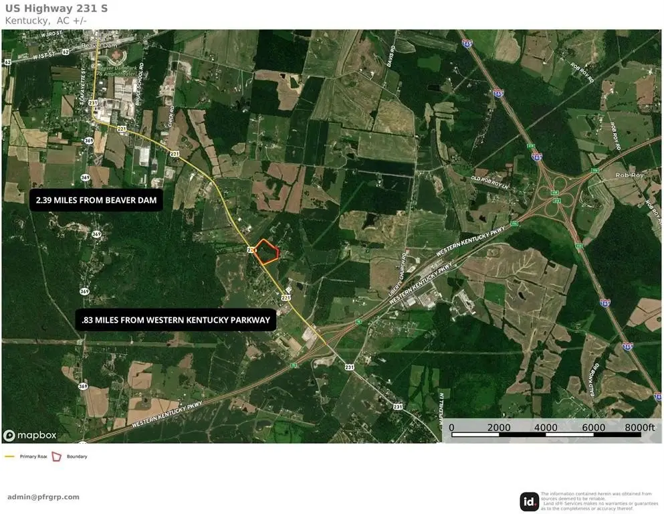
Task: Click the red Boundary polygon legend icon
Action: click(57, 456)
